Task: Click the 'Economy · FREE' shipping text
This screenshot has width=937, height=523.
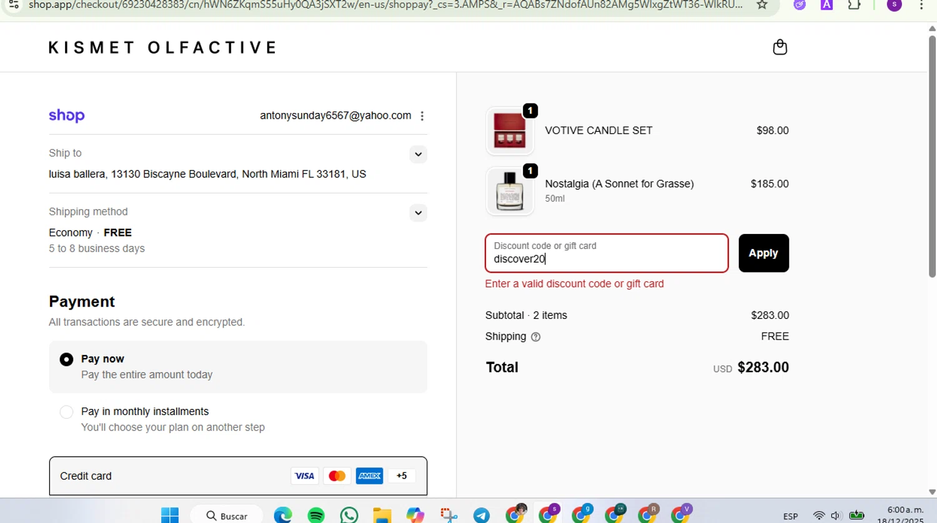Action: (x=90, y=233)
